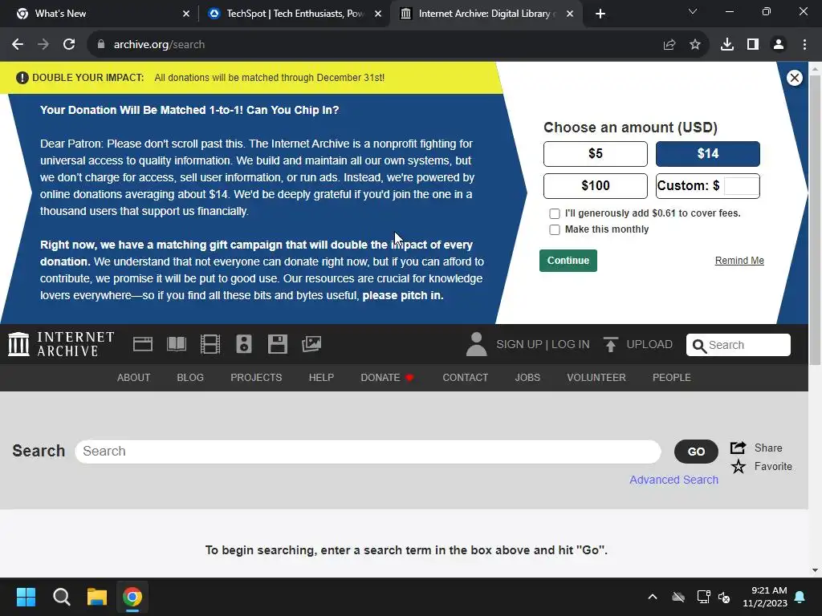Click the archive.org address bar
Image resolution: width=822 pixels, height=616 pixels.
[x=377, y=45]
